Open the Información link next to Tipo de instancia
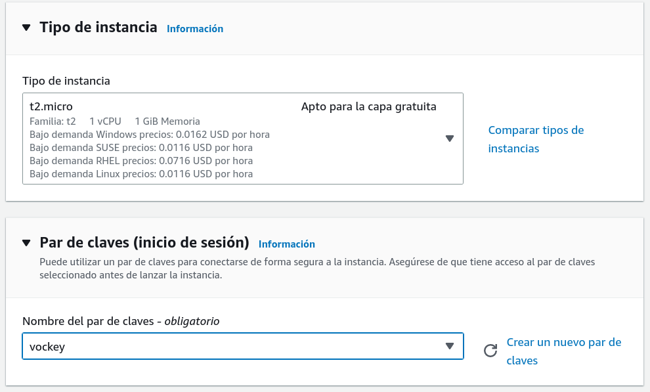The height and width of the screenshot is (392, 650). click(194, 28)
